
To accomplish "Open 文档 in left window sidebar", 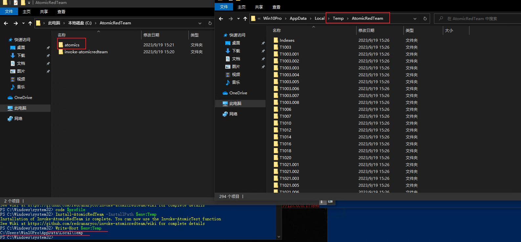I will (21, 63).
